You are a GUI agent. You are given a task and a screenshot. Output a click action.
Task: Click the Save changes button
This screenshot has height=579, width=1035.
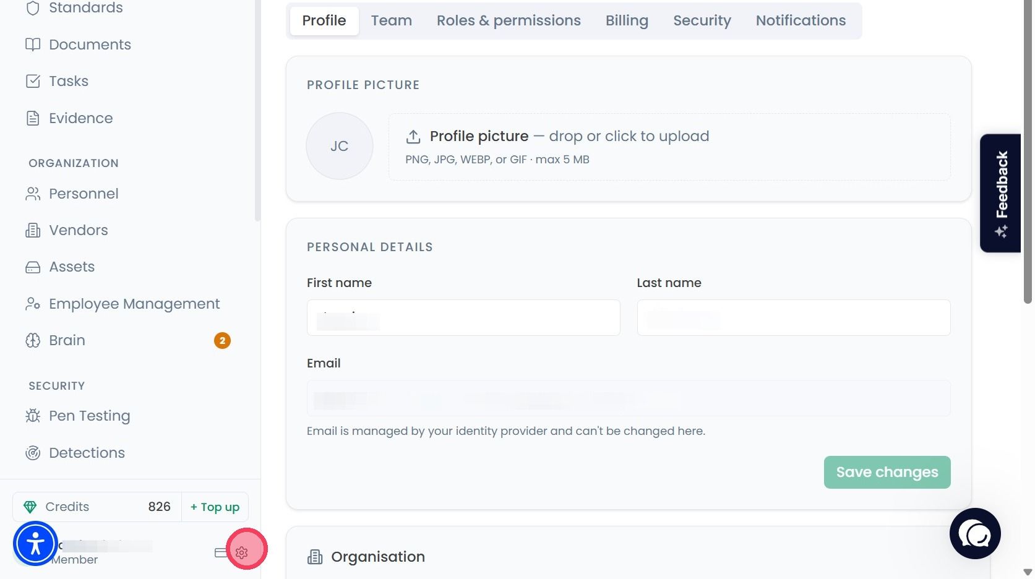(x=887, y=472)
